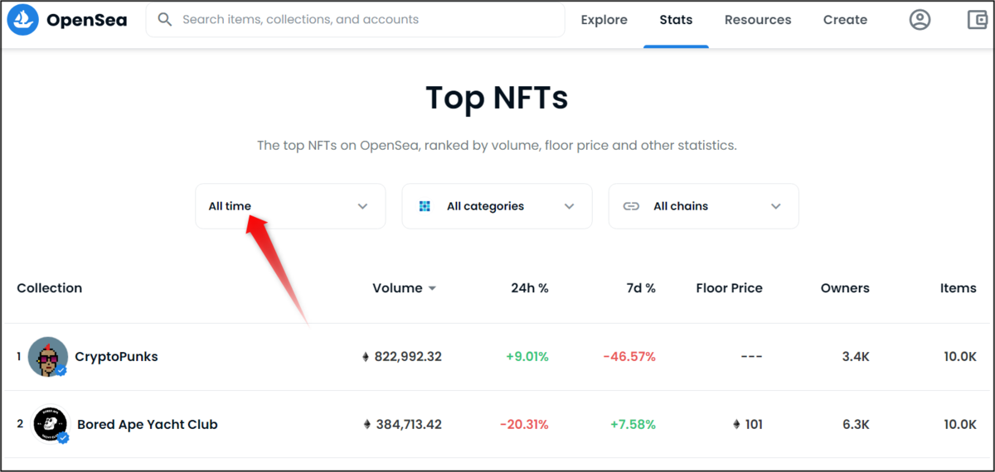Click the search magnifier icon
This screenshot has width=995, height=472.
coord(165,19)
